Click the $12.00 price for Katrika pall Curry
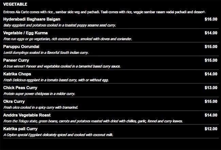This screenshot has height=150, width=221. 211,129
